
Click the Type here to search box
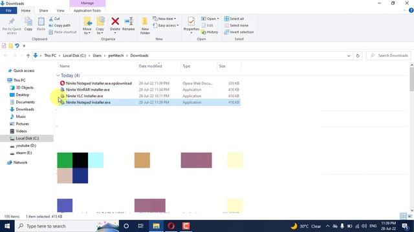(67, 226)
